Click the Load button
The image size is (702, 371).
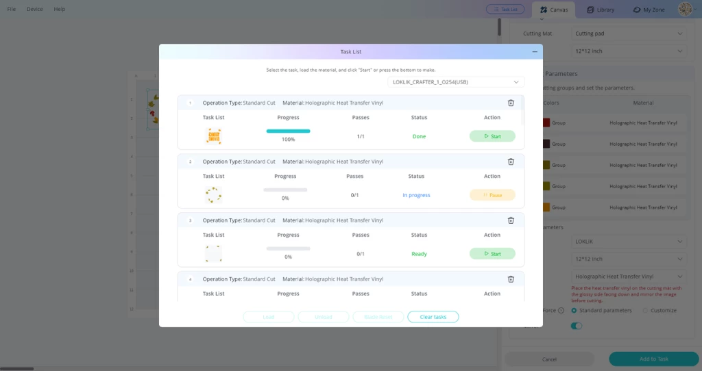point(269,317)
